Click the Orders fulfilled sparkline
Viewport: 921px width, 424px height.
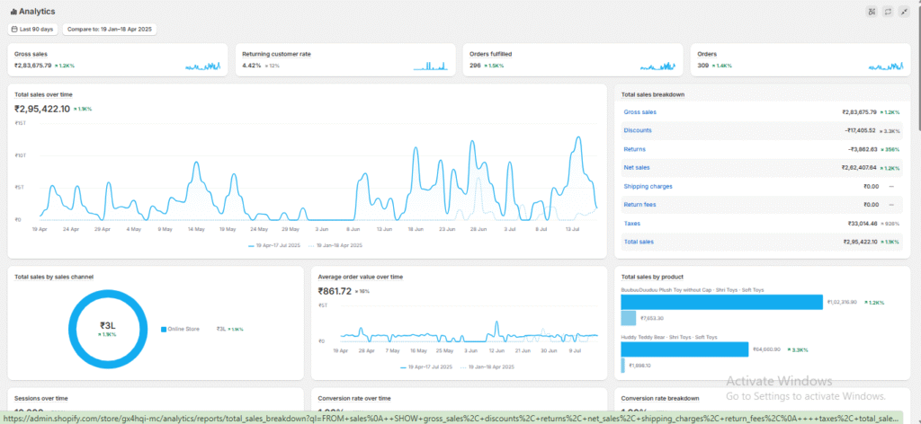pyautogui.click(x=658, y=66)
